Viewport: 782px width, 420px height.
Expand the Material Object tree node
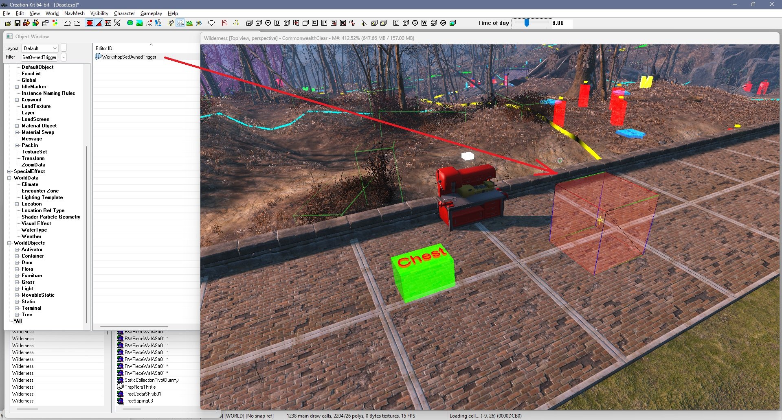[17, 126]
